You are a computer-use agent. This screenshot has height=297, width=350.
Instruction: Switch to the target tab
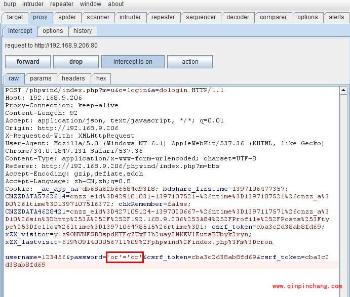[15, 17]
